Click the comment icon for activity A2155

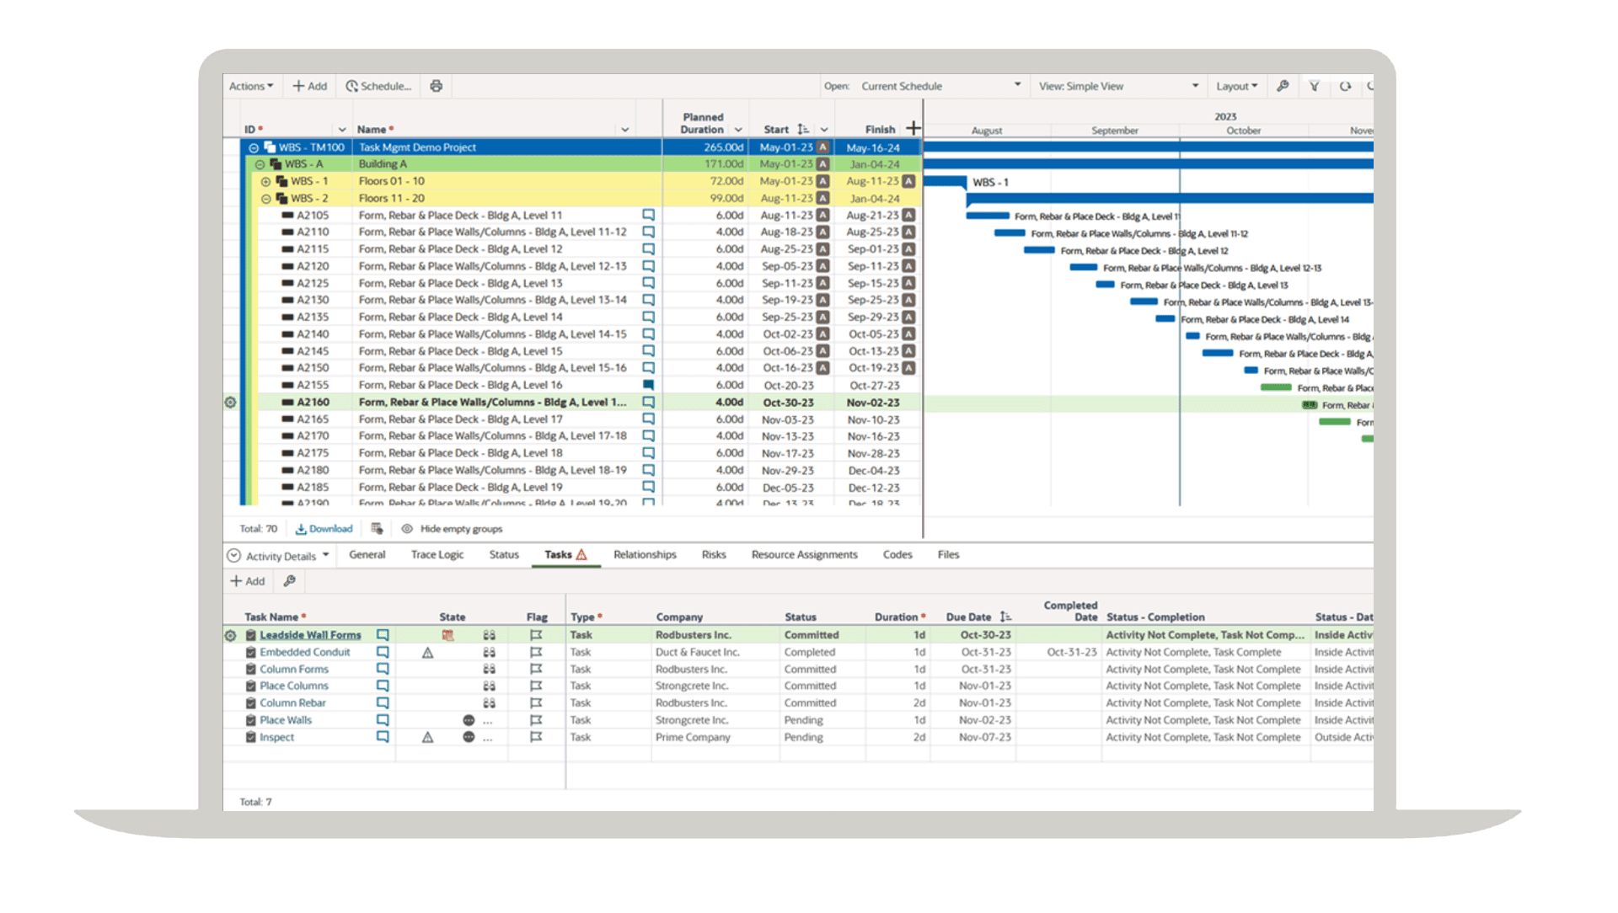(x=648, y=385)
